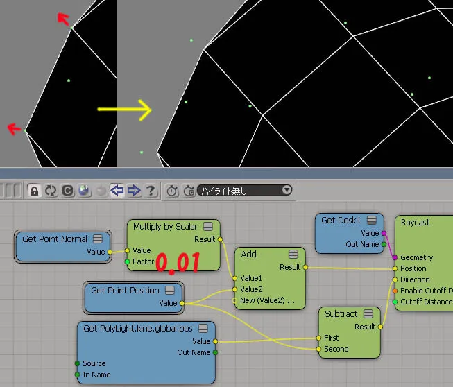
Task: Select the Get PolyLight.kine.global.pos node title
Action: coord(138,328)
